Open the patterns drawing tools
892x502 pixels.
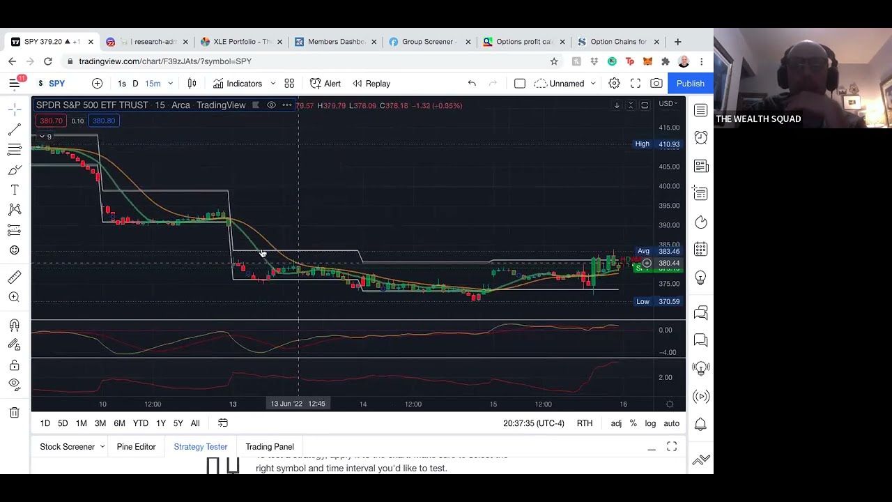[x=14, y=210]
